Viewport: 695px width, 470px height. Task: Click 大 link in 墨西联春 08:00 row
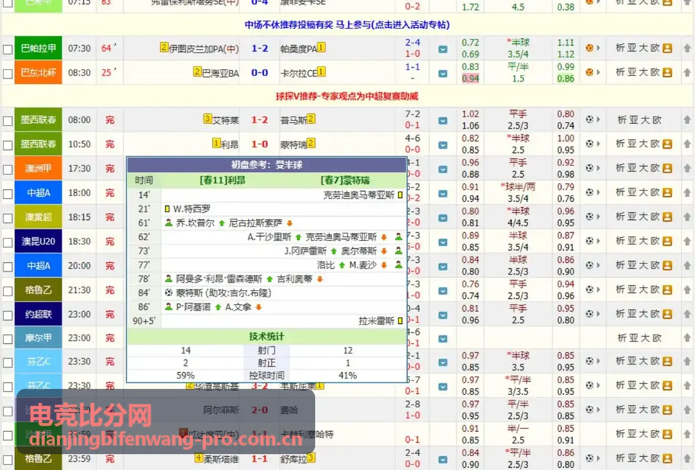coord(645,120)
